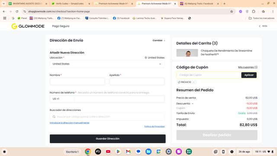277x156 pixels.
Task: Click the Código de Cupón input field
Action: (x=209, y=75)
